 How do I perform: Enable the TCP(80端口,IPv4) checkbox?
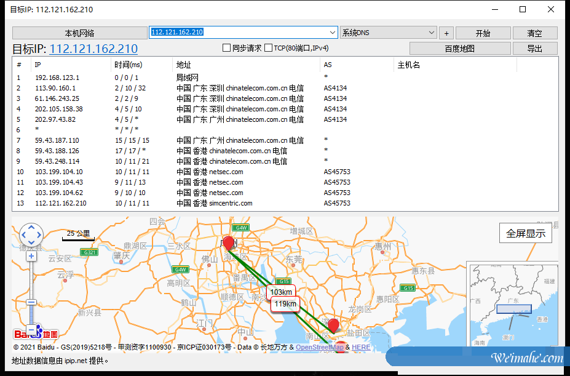[x=269, y=48]
